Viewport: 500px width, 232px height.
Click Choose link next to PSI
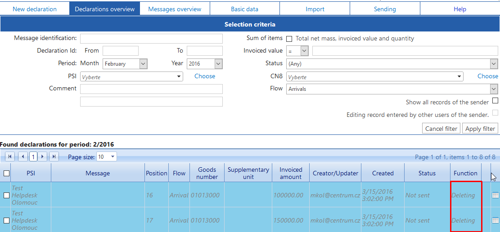coord(205,76)
